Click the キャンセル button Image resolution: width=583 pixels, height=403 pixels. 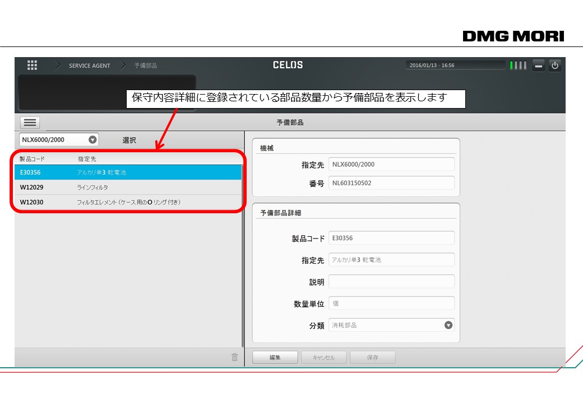(324, 357)
